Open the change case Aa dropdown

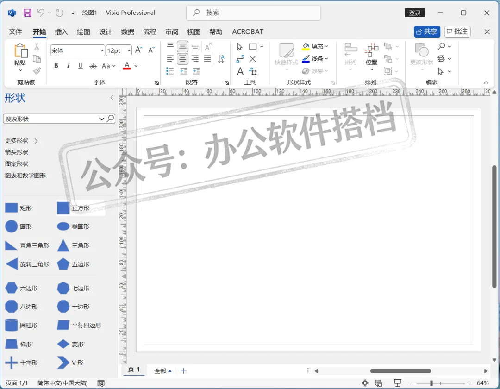(108, 66)
